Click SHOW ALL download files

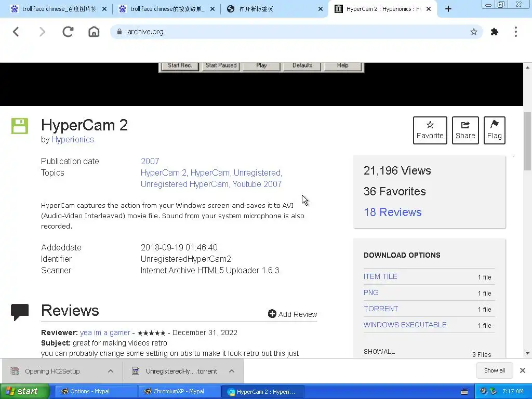click(379, 352)
